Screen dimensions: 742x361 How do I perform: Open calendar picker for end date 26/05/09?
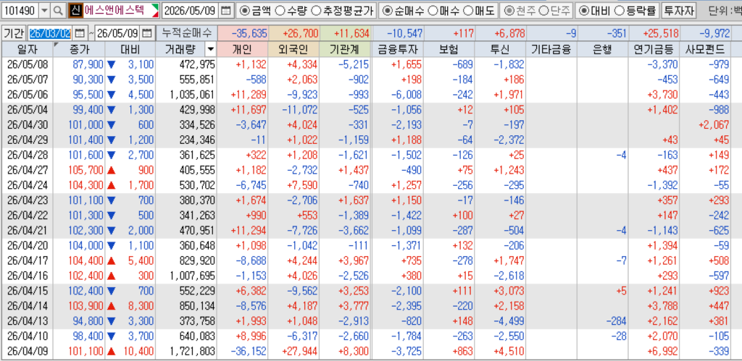pyautogui.click(x=148, y=33)
